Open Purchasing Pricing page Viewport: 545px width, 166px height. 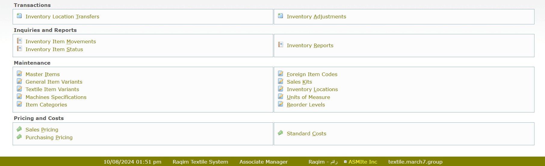coord(49,137)
